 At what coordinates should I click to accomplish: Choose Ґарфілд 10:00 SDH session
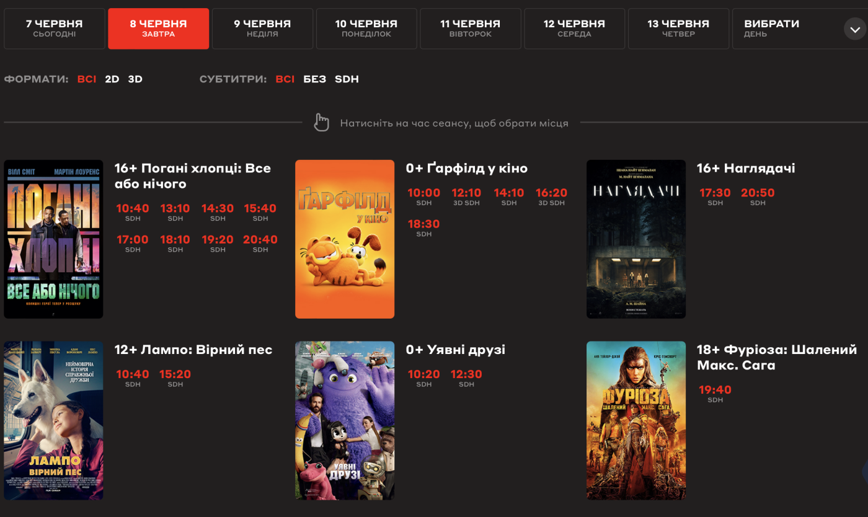point(424,197)
